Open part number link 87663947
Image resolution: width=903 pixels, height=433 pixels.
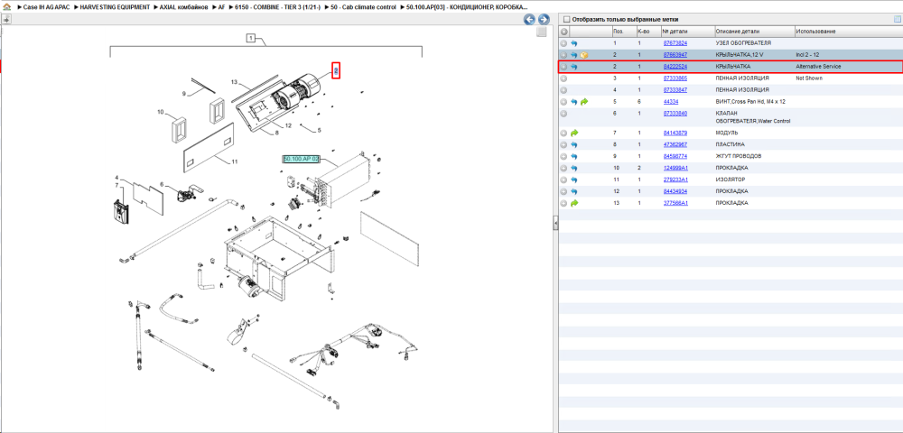tap(675, 55)
